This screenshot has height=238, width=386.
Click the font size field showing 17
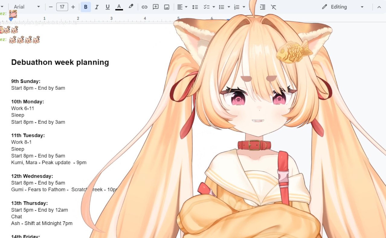(62, 7)
